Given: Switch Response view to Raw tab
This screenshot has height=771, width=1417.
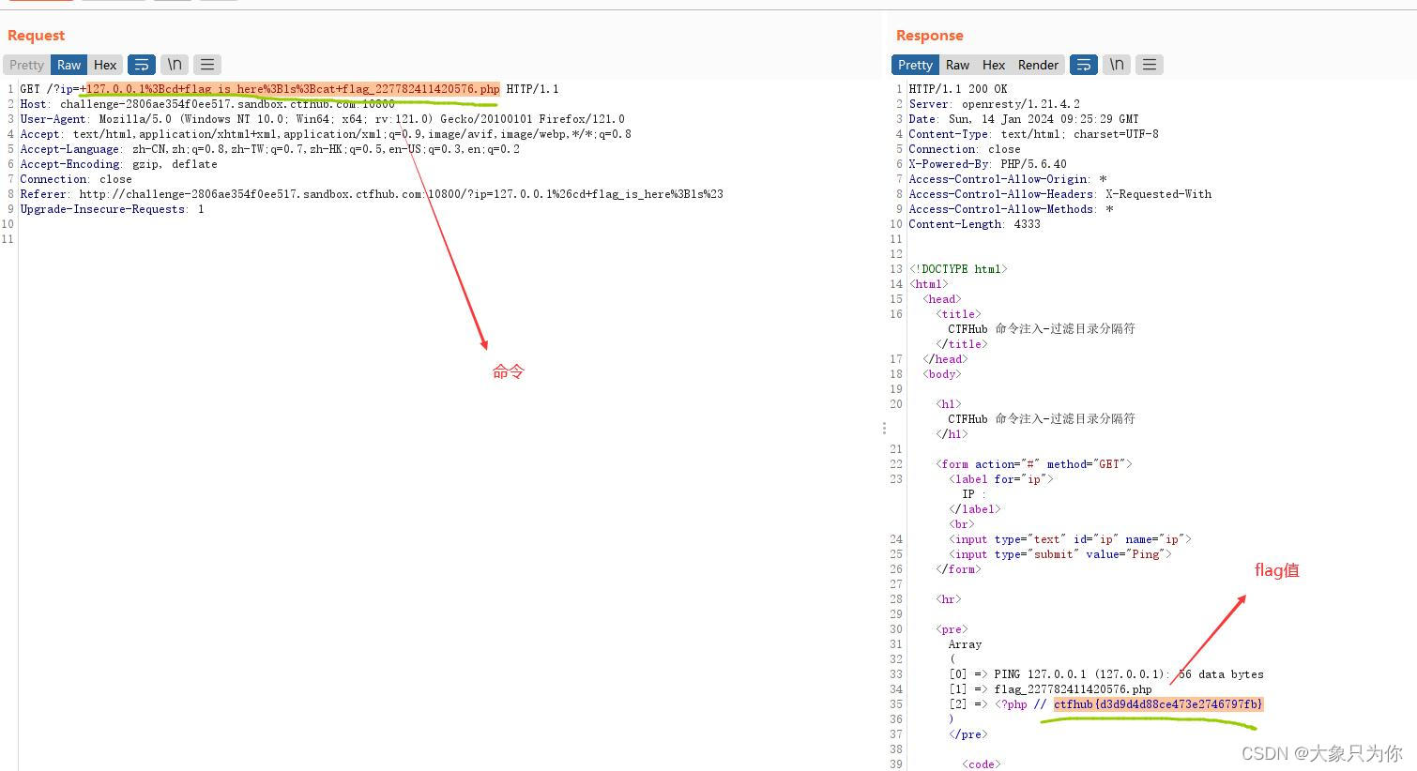Looking at the screenshot, I should (x=957, y=65).
